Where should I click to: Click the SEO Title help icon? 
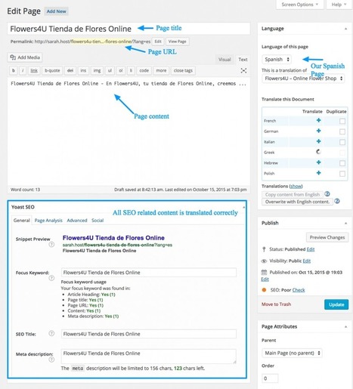pyautogui.click(x=51, y=333)
